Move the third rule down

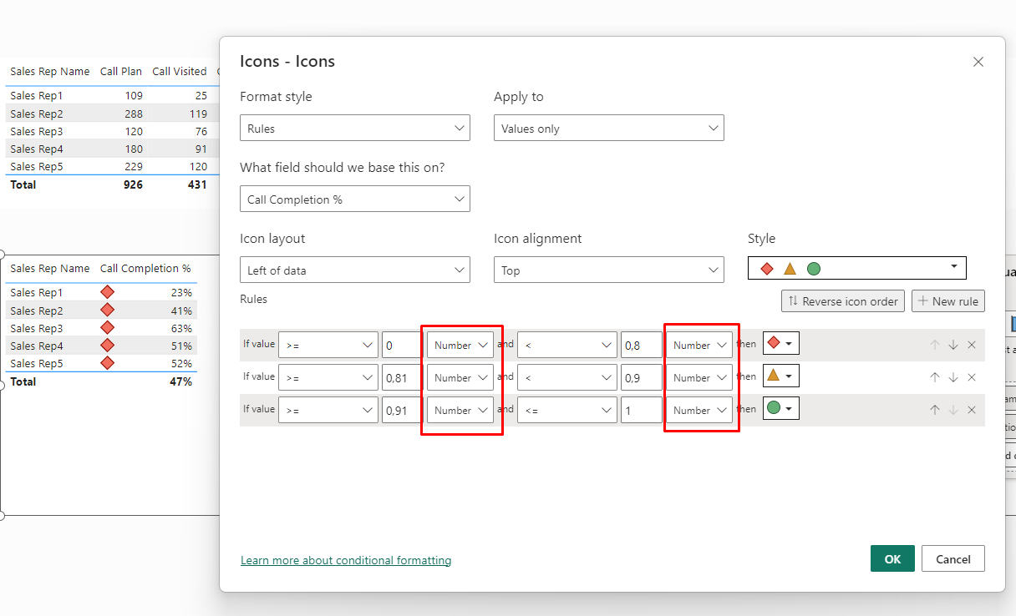[953, 410]
